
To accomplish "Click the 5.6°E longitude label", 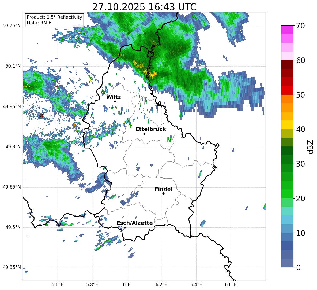I will (x=58, y=285).
